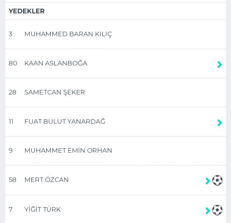Select Muhammet Emin Orhan from substitutes

[68, 151]
